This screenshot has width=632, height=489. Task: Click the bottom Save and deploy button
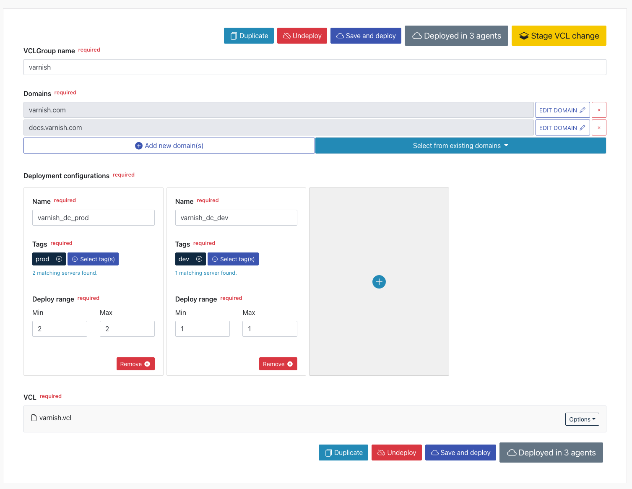pos(460,453)
